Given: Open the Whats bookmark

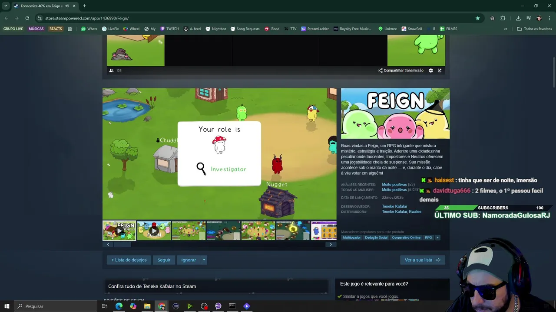Looking at the screenshot, I should [89, 29].
